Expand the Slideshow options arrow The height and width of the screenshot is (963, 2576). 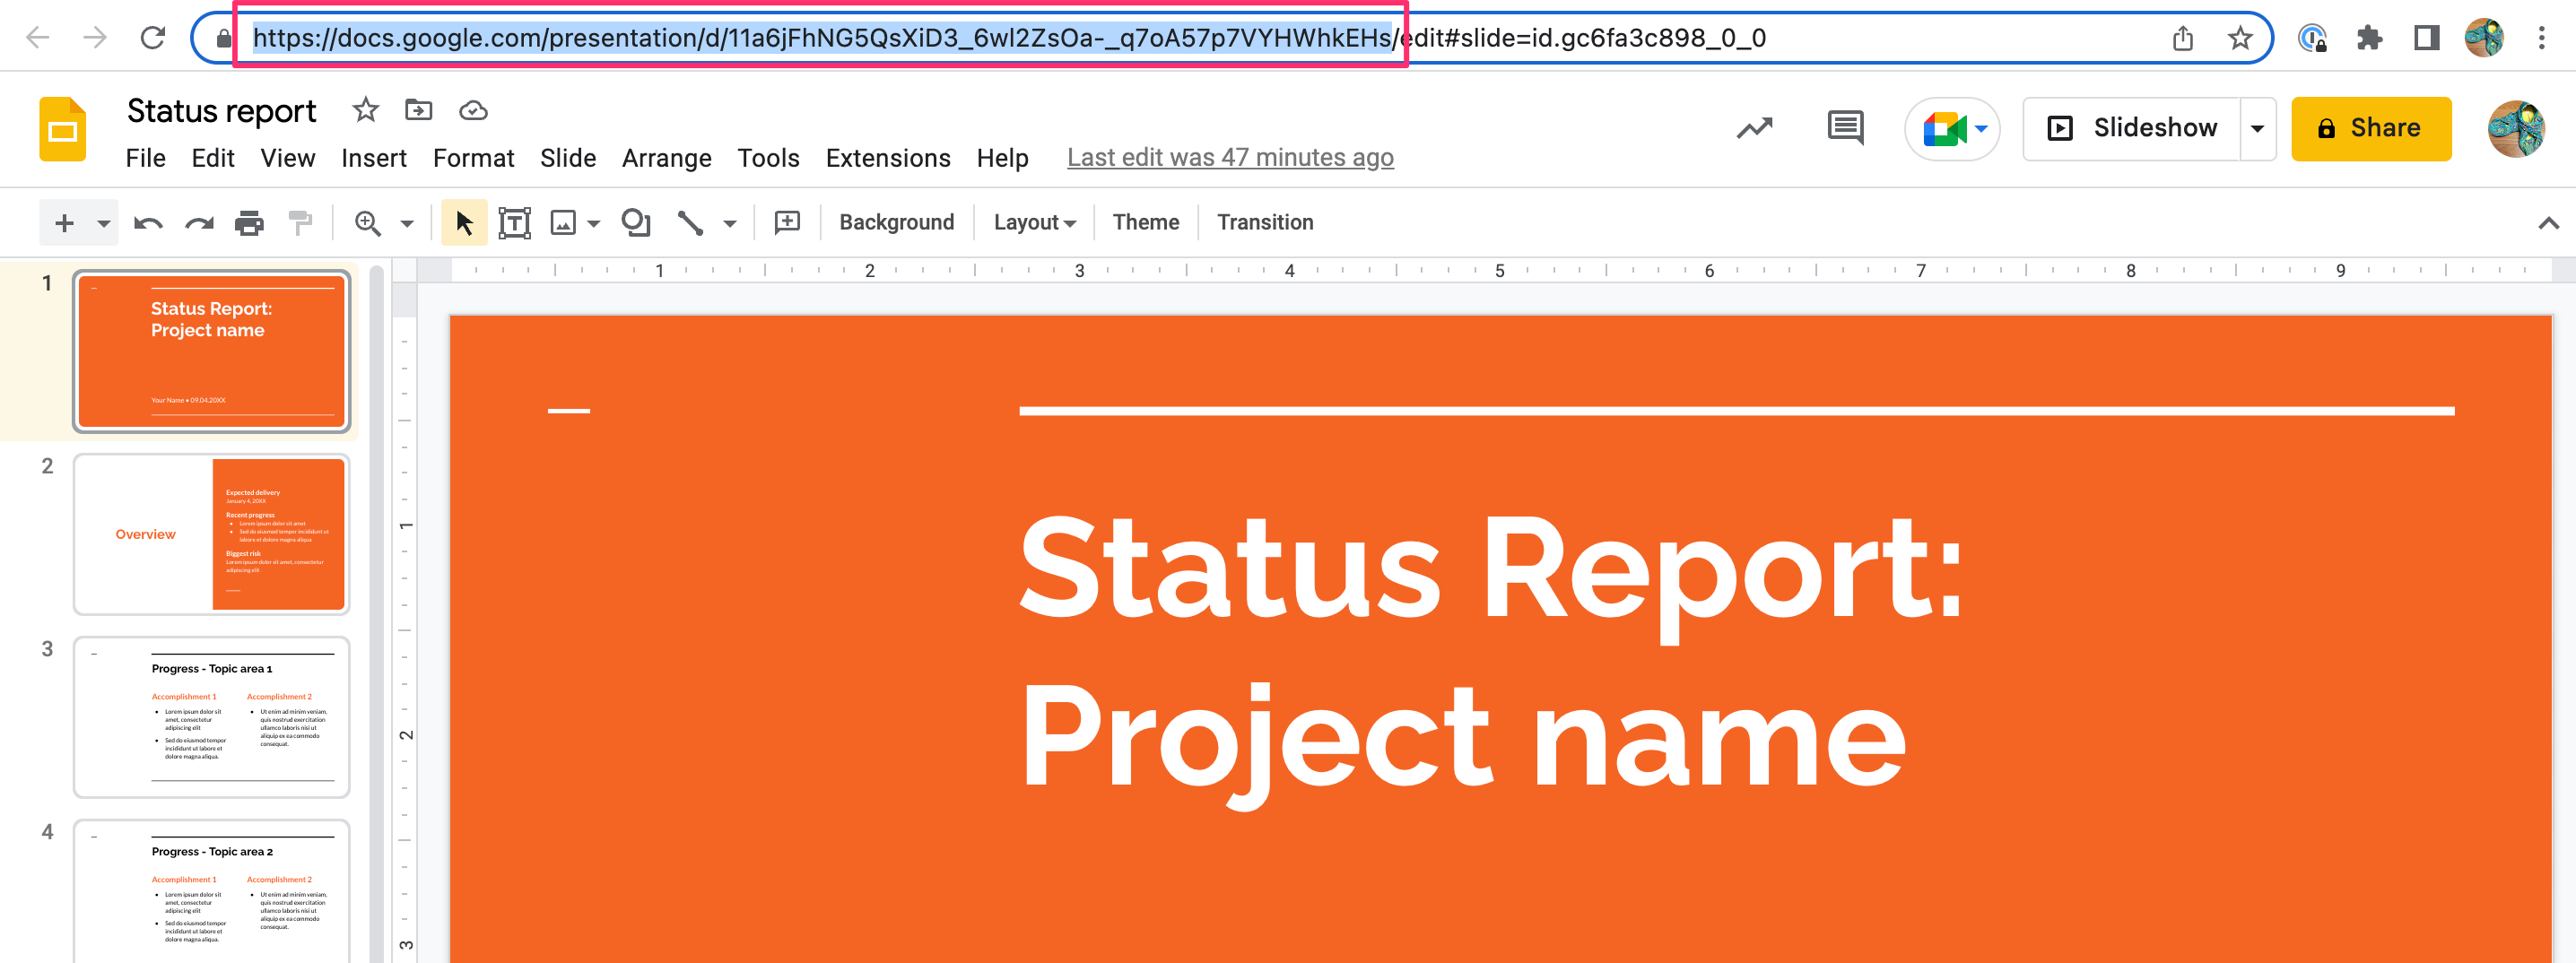click(x=2257, y=128)
